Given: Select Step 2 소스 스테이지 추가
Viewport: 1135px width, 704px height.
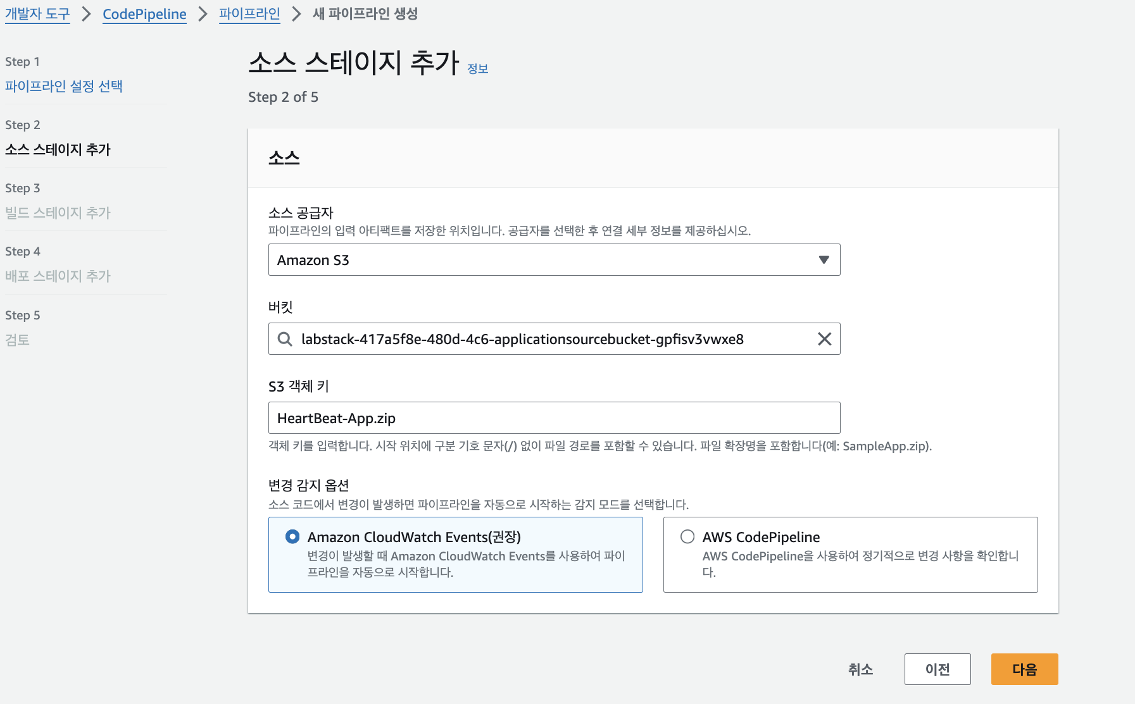Looking at the screenshot, I should (58, 149).
